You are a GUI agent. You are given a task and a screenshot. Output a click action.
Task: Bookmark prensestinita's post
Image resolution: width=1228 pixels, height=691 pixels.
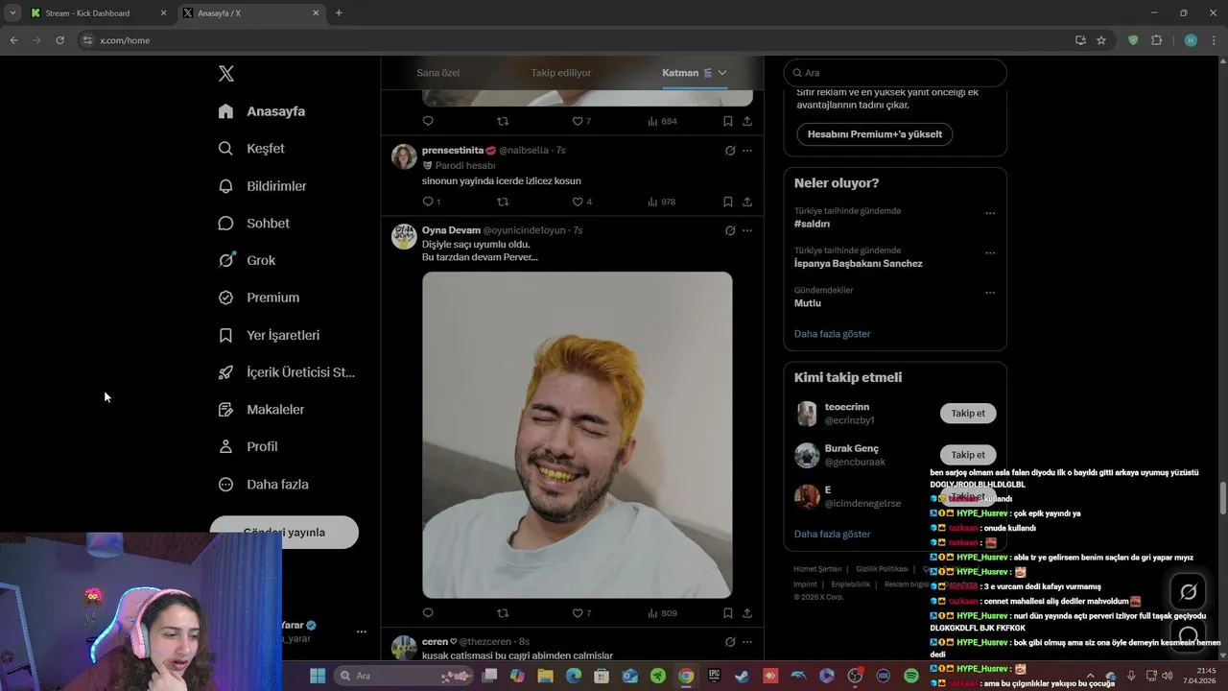728,202
